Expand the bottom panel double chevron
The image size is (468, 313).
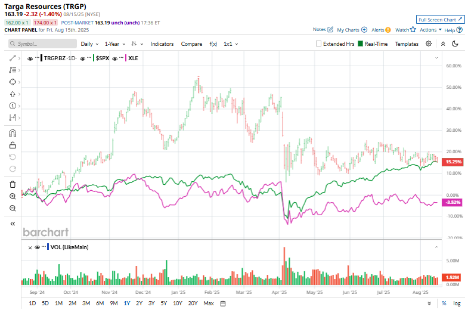coord(429,303)
